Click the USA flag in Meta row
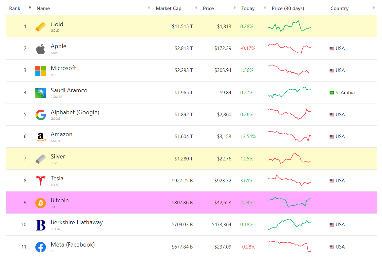382x257 pixels. pyautogui.click(x=332, y=247)
